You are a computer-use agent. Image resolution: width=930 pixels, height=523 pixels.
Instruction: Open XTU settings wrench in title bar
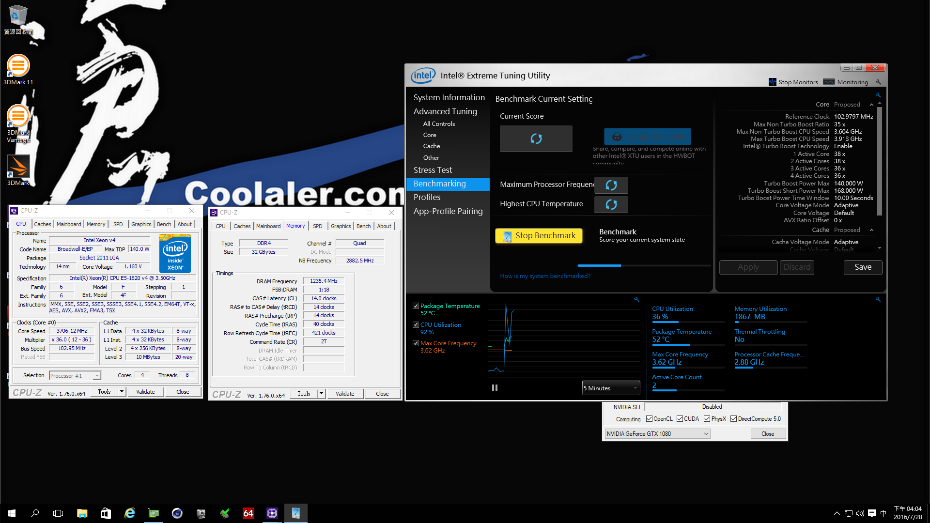click(878, 82)
